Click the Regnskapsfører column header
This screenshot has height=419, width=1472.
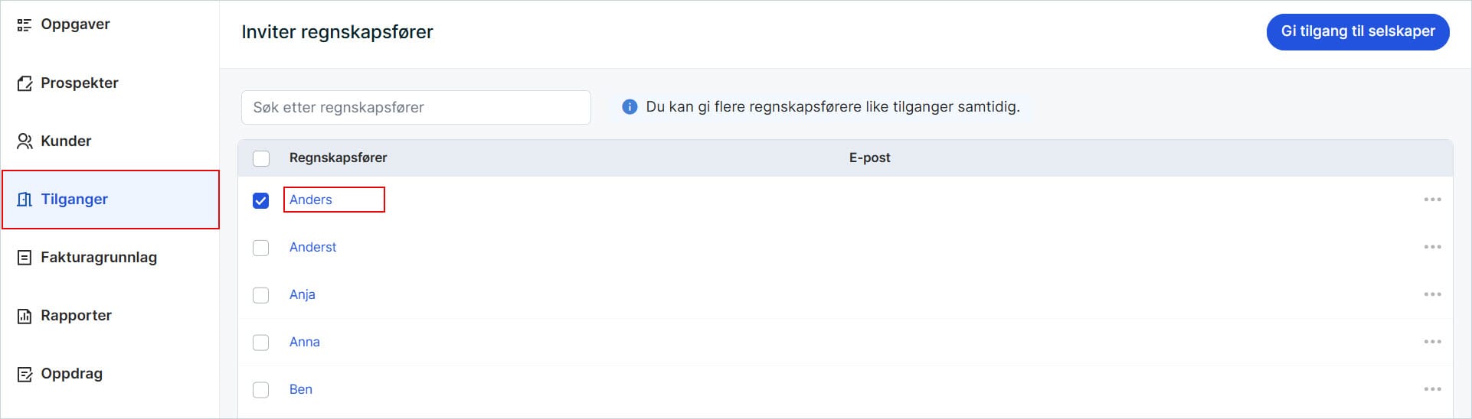(x=338, y=158)
